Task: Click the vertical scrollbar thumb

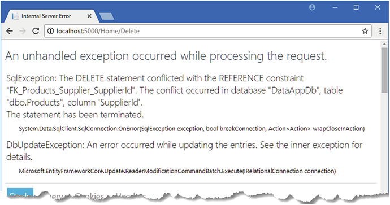Action: [384, 71]
